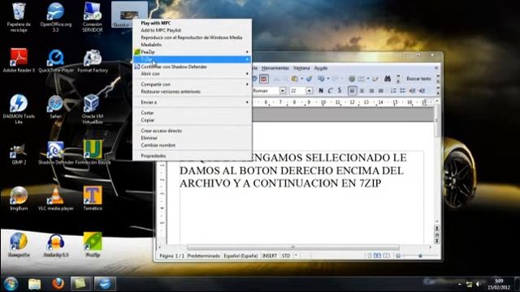
Task: Open the VLC media player desktop icon
Action: click(x=56, y=198)
